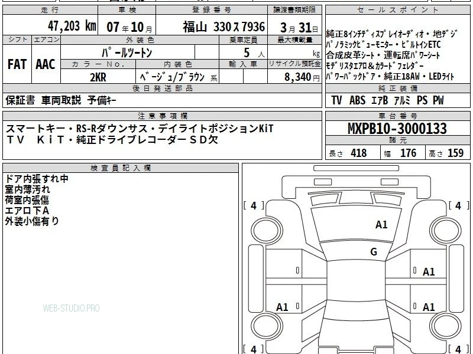Select the 最大積載量 header
Viewport: 473px width, 354px height.
click(294, 40)
